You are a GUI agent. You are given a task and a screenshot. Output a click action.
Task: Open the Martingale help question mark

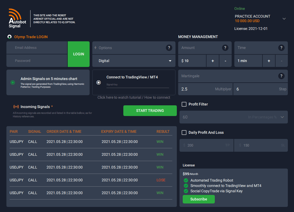pyautogui.click(x=281, y=76)
